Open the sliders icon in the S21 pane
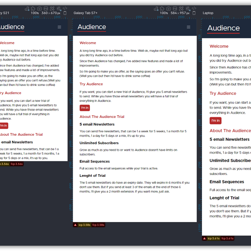The height and width of the screenshot is (251, 251). (59, 8)
